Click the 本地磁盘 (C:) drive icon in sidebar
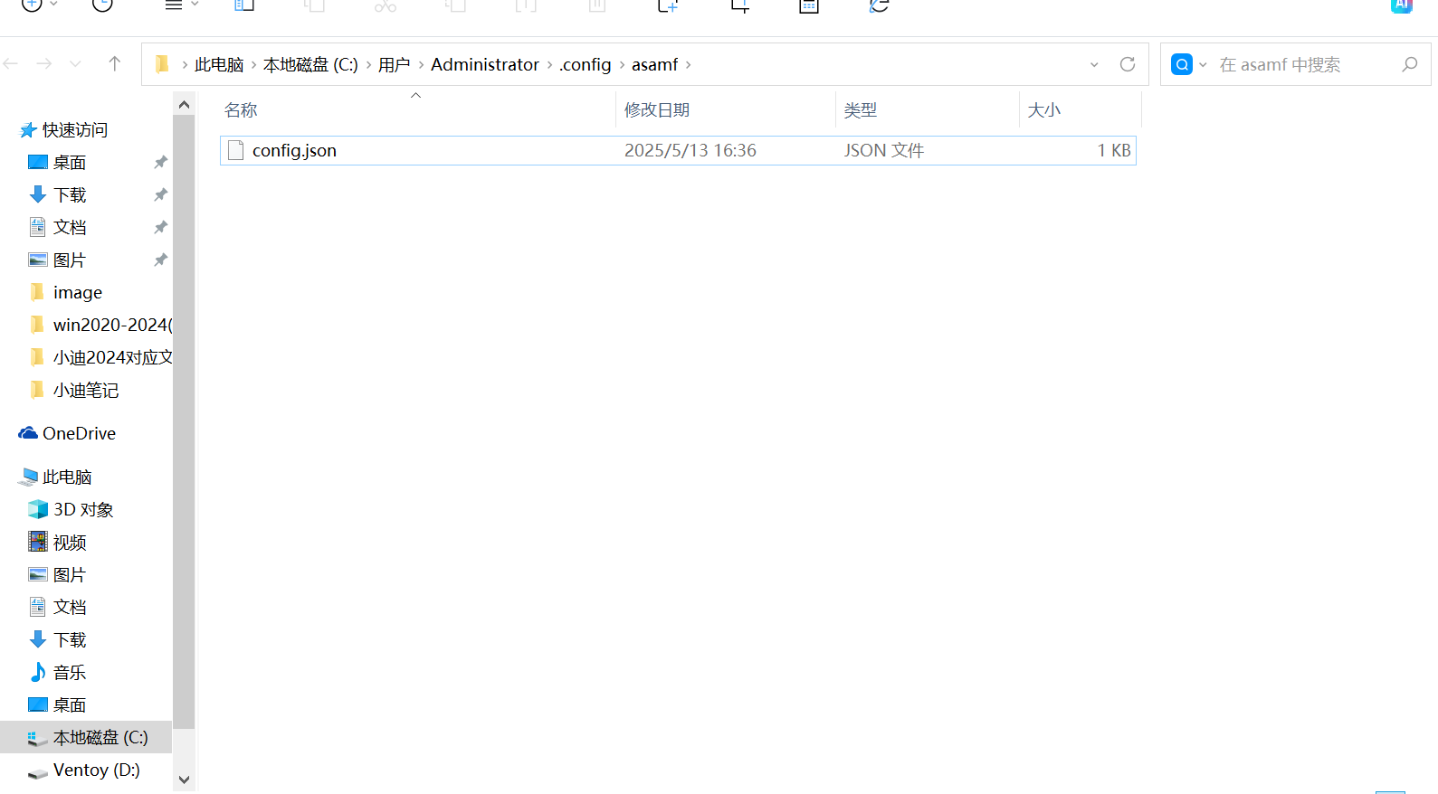This screenshot has width=1438, height=794. click(x=37, y=738)
